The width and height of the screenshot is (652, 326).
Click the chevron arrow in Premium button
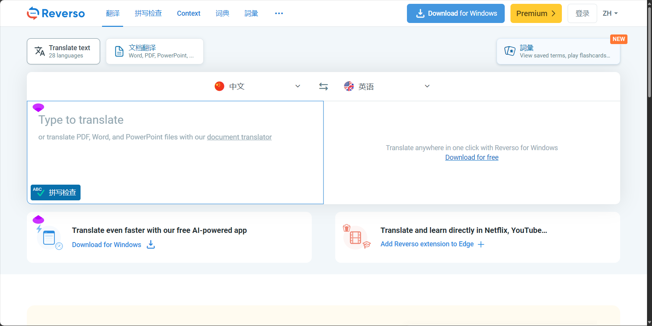pyautogui.click(x=553, y=13)
